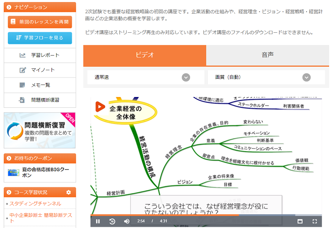Resume the previous lesson button

tap(40, 22)
